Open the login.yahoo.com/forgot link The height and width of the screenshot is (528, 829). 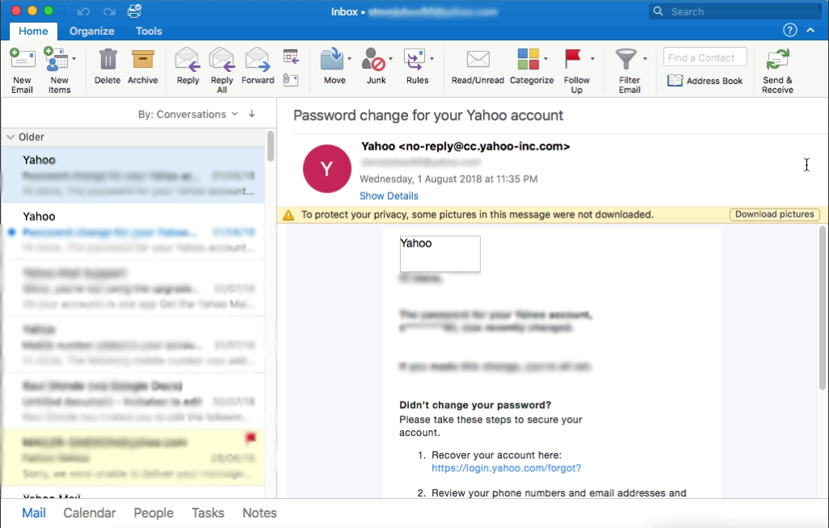[506, 468]
